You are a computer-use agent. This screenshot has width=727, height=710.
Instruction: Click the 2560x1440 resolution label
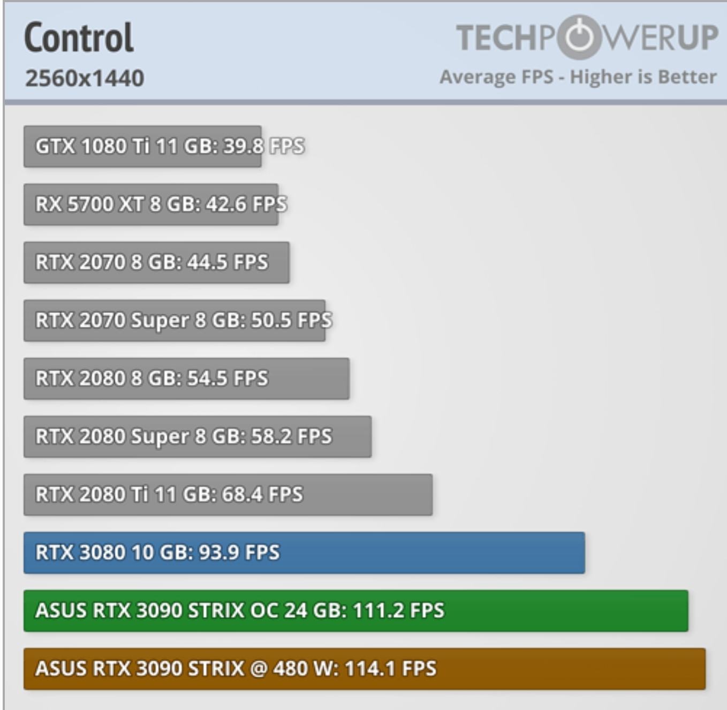(x=85, y=79)
